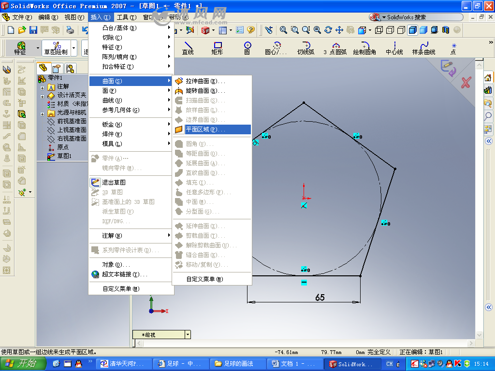
Task: Click the Standard Views cube icon
Action: coord(362,30)
